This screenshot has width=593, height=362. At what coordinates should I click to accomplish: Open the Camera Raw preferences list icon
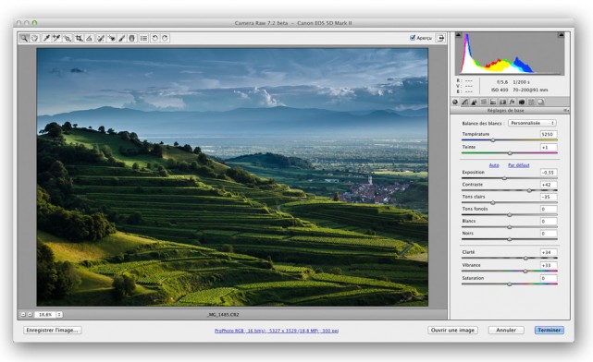(x=143, y=38)
